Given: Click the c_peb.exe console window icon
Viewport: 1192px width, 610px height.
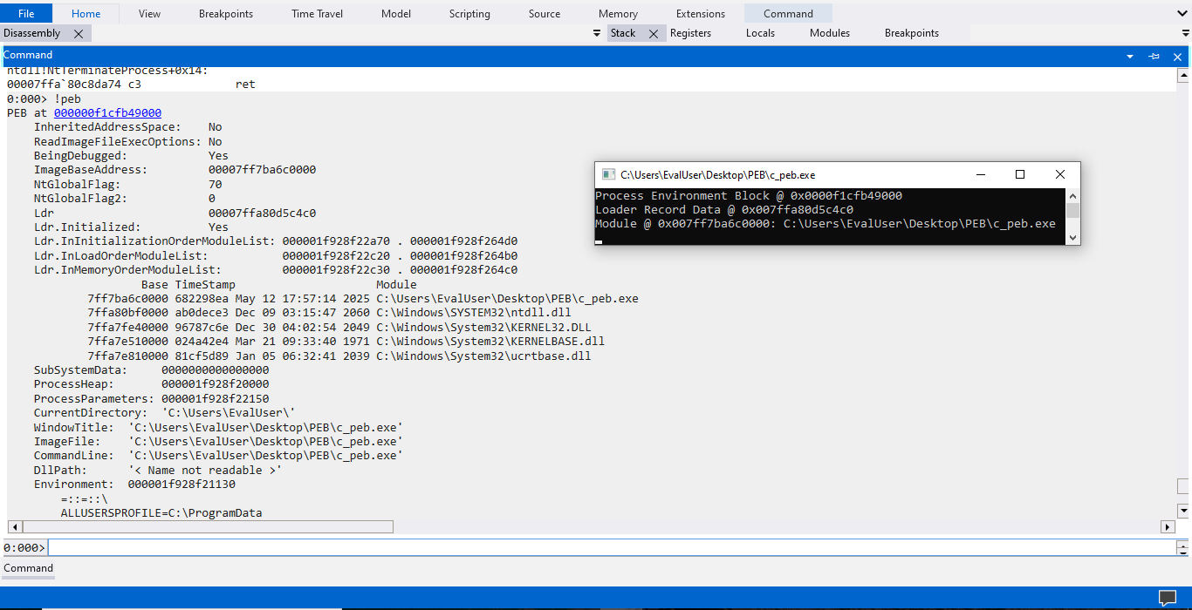Looking at the screenshot, I should (x=608, y=174).
